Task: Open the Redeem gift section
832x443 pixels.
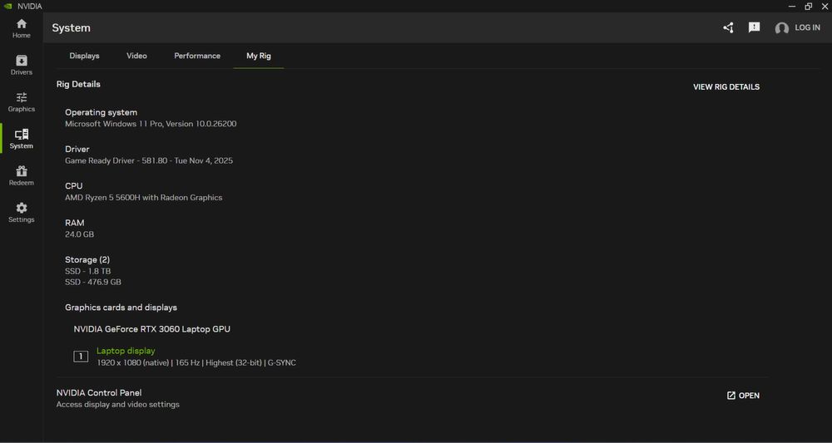Action: pos(22,176)
